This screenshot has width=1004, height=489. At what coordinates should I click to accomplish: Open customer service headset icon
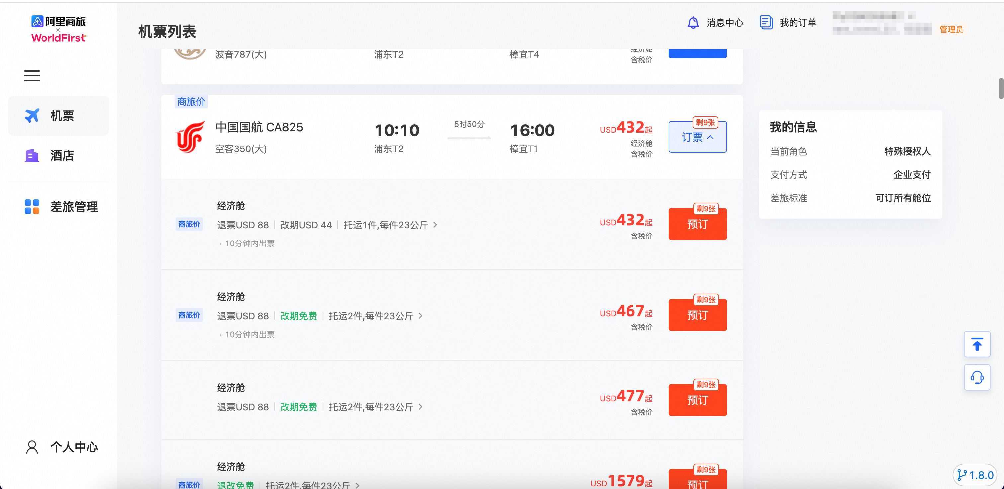(977, 377)
